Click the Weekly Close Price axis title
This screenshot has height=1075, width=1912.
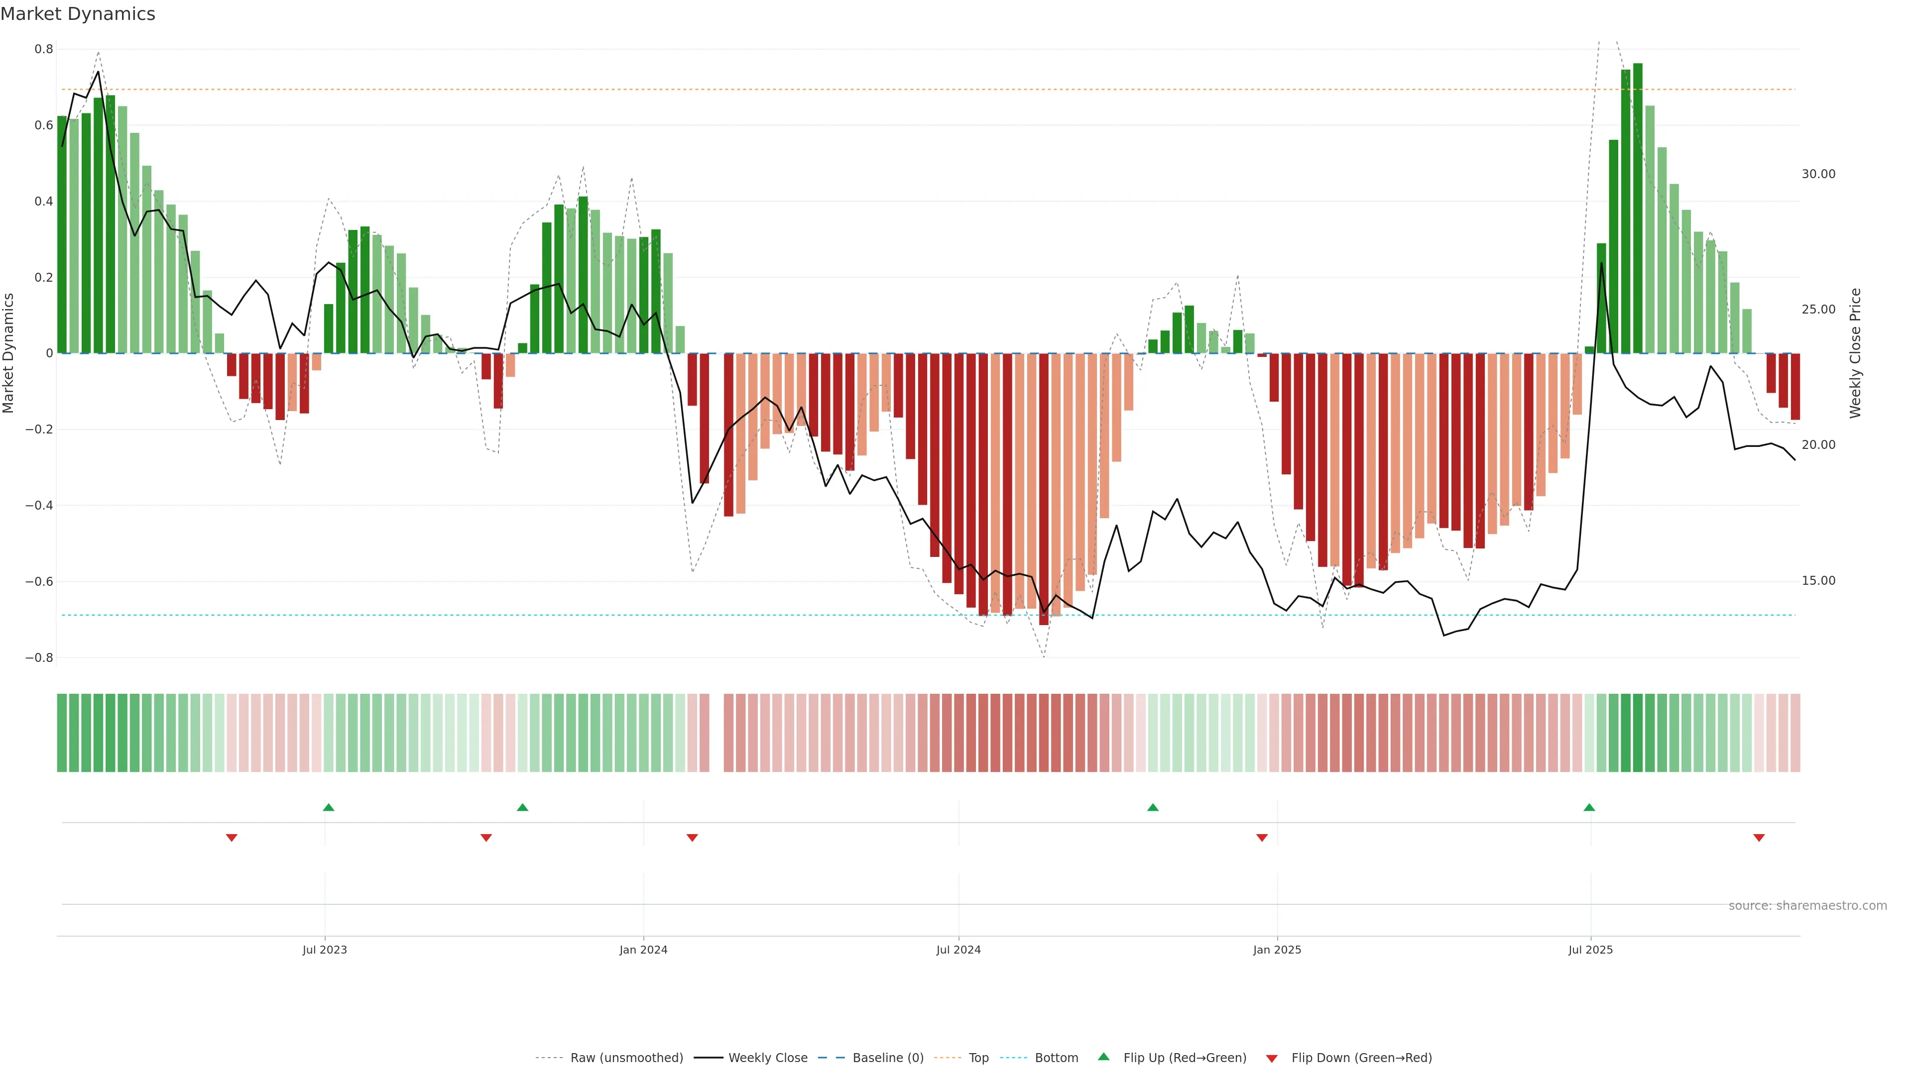(x=1856, y=353)
